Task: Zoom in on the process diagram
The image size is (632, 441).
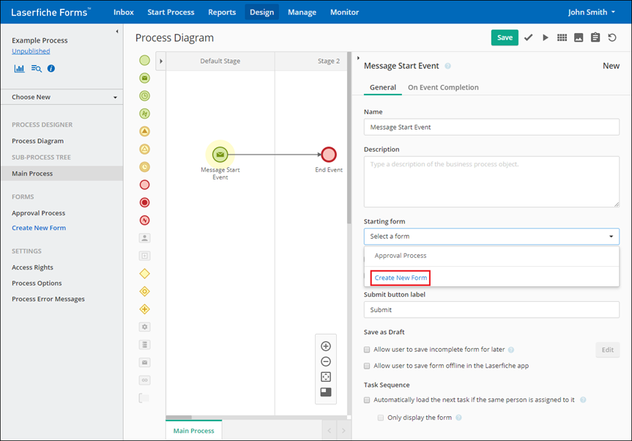Action: click(326, 346)
